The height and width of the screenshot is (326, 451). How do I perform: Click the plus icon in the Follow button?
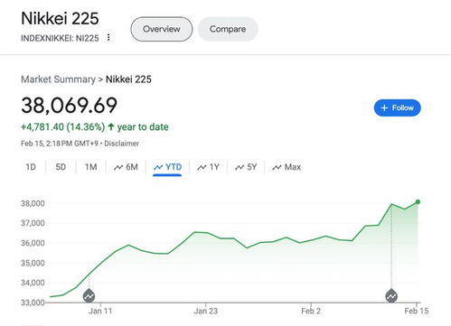click(384, 107)
